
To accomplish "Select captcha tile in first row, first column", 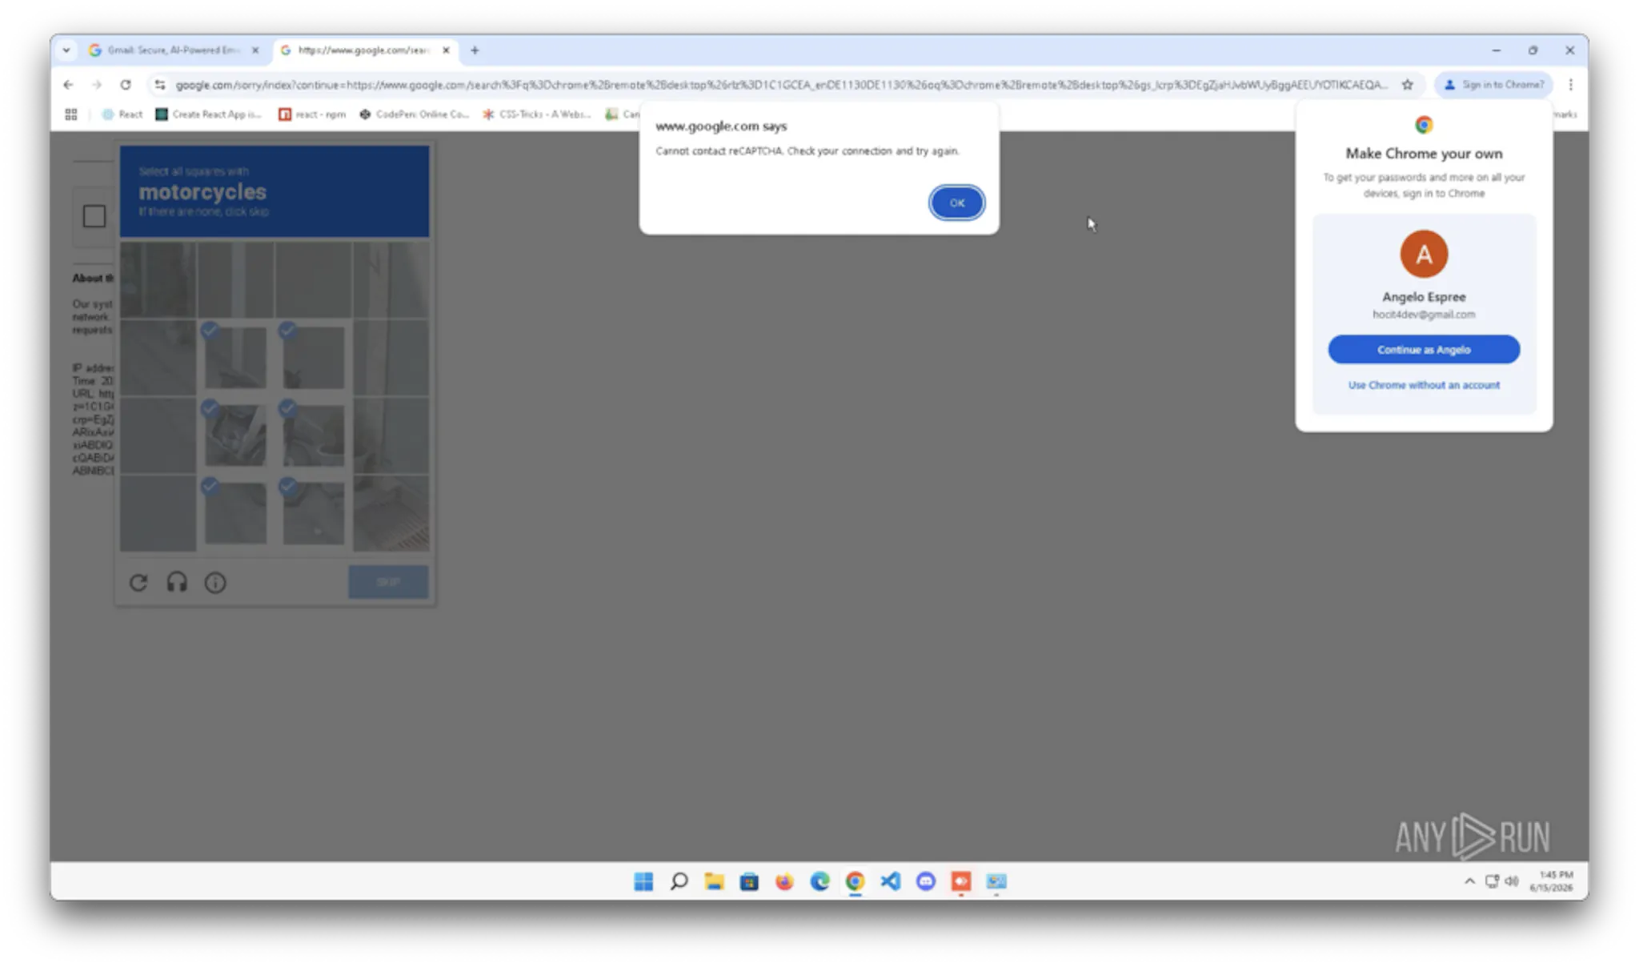I will tap(158, 279).
